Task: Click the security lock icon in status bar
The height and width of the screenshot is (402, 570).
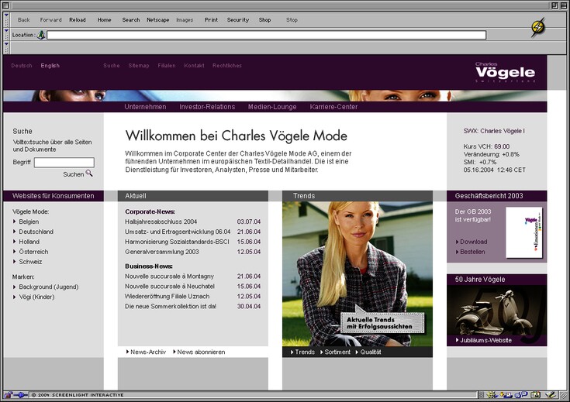Action: pyautogui.click(x=8, y=395)
